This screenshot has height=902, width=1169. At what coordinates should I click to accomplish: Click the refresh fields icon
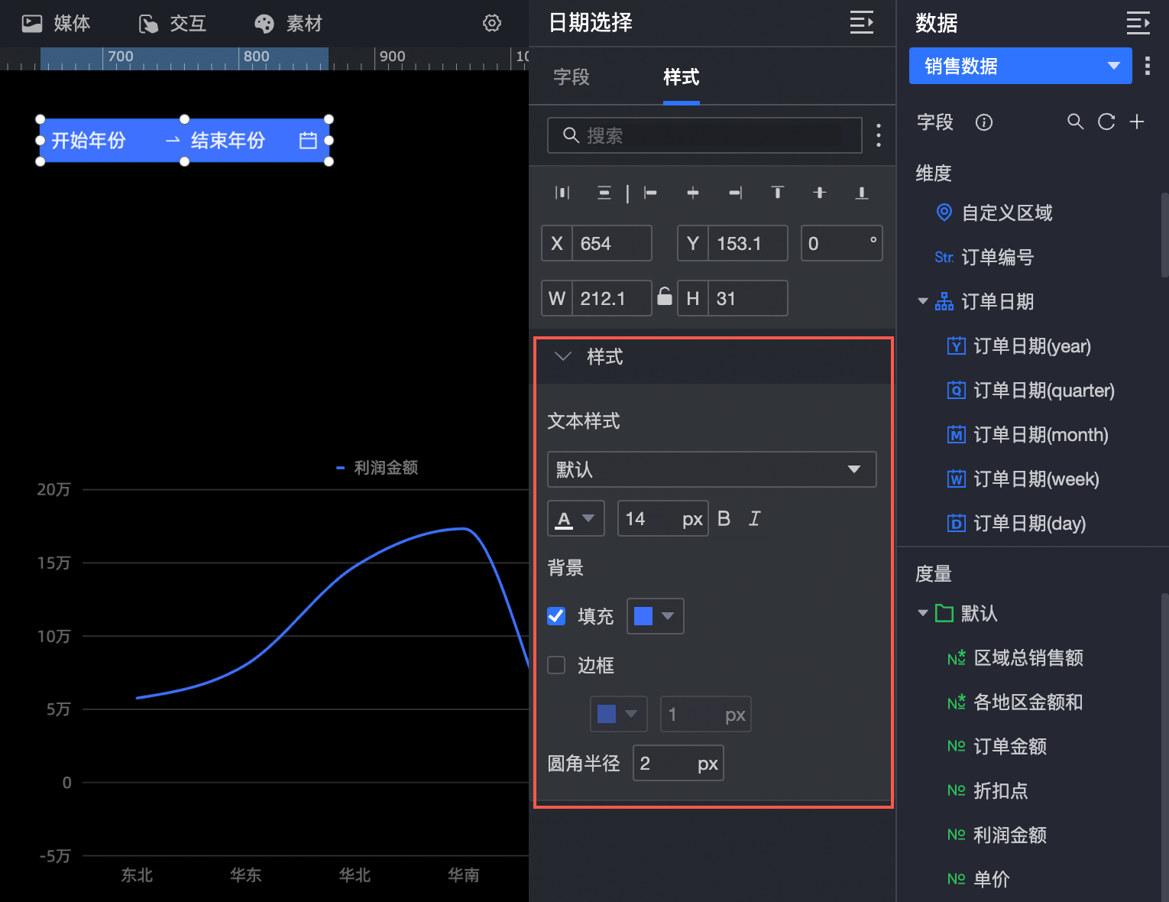(1106, 122)
